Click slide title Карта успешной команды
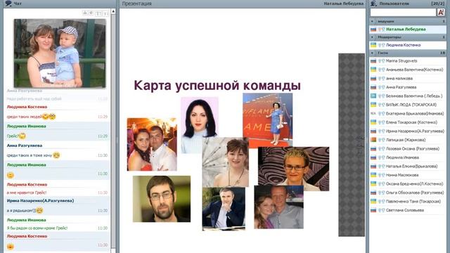This screenshot has height=253, width=450. [x=217, y=86]
